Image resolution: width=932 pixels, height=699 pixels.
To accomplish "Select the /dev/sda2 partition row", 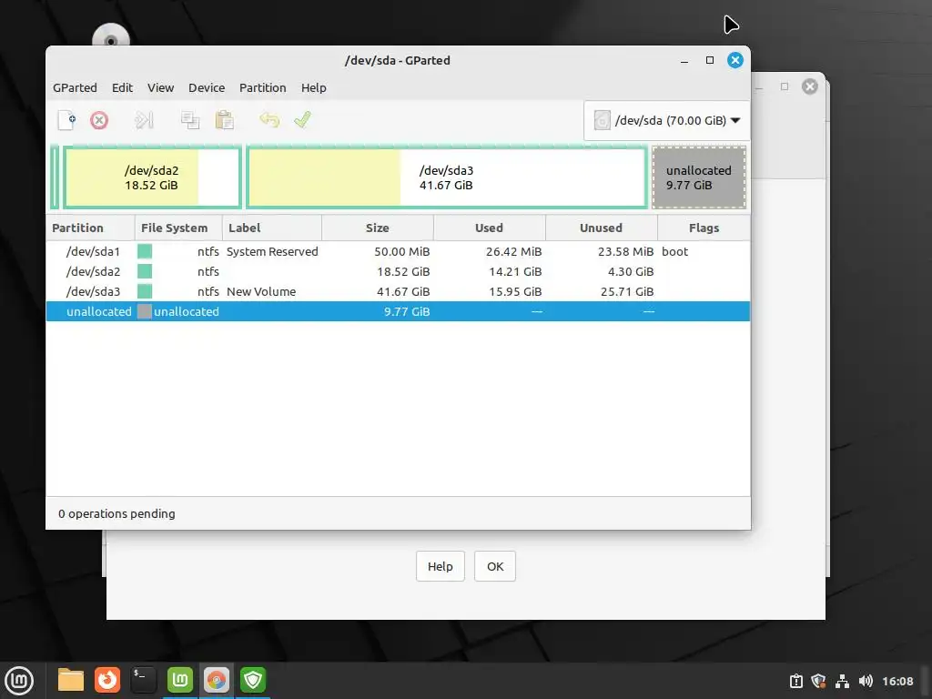I will (399, 271).
